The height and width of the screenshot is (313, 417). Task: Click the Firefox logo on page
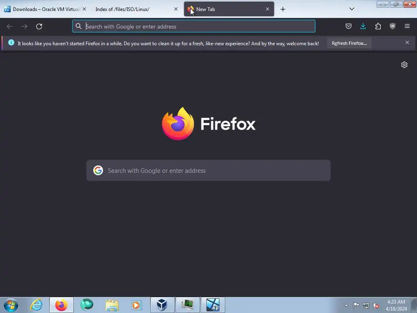point(178,123)
